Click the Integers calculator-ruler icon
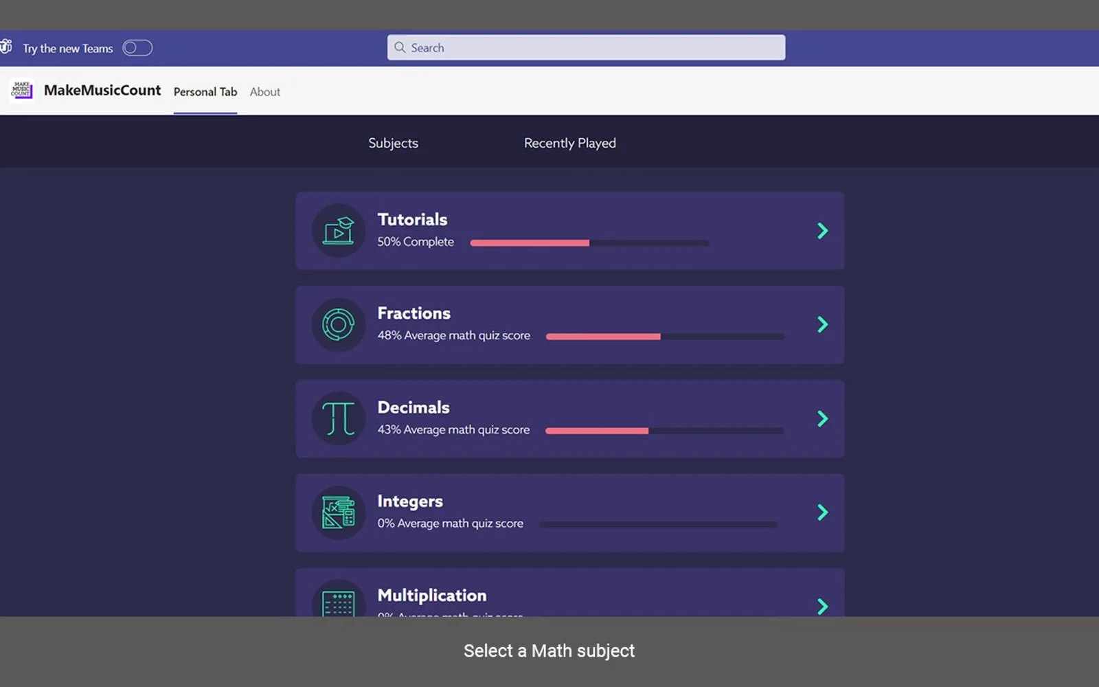This screenshot has height=687, width=1099. [x=339, y=513]
